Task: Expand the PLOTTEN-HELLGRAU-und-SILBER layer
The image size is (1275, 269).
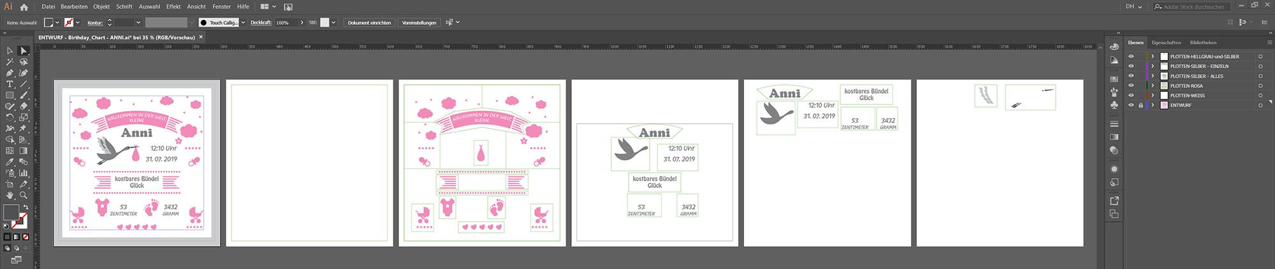Action: [1153, 56]
